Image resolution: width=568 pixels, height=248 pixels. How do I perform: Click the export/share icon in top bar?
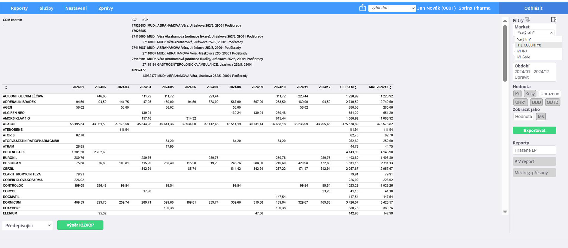(362, 8)
